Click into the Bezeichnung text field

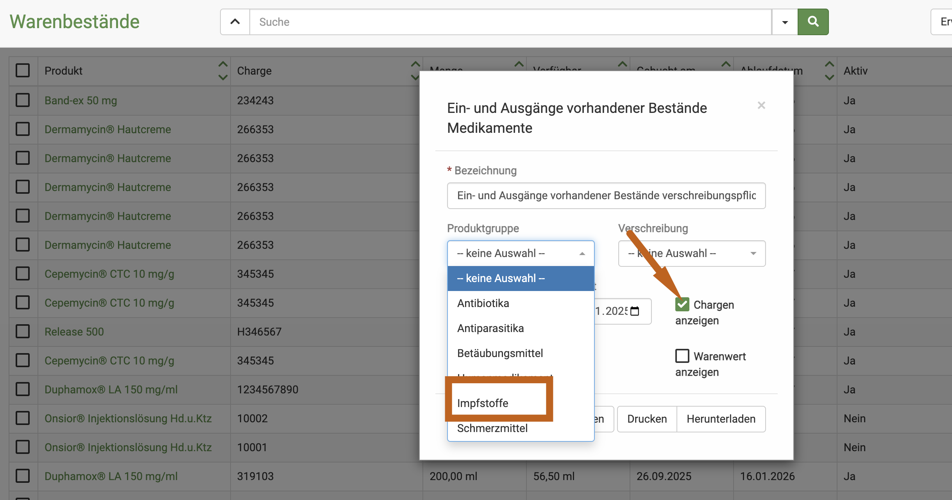tap(606, 196)
